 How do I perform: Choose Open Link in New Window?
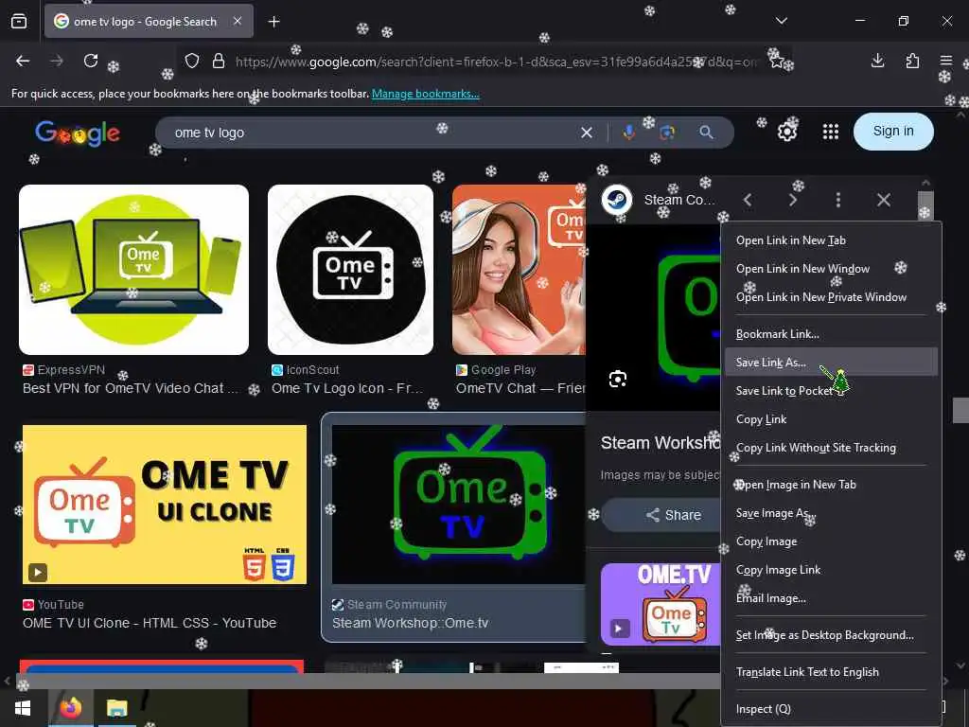831,269
